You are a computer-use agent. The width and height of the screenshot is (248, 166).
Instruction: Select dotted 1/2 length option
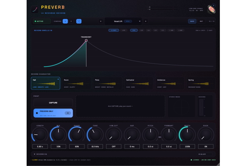(163, 30)
